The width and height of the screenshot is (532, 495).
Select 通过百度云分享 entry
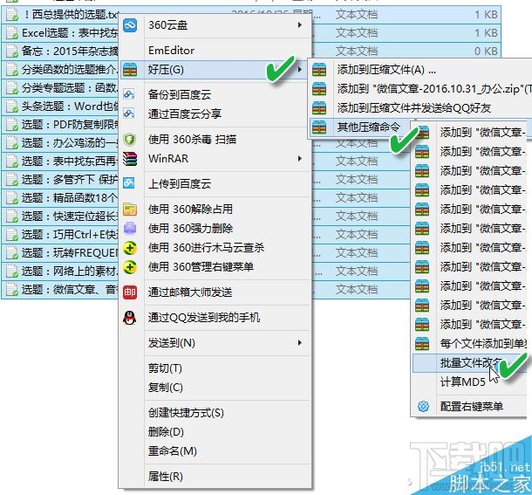point(185,113)
